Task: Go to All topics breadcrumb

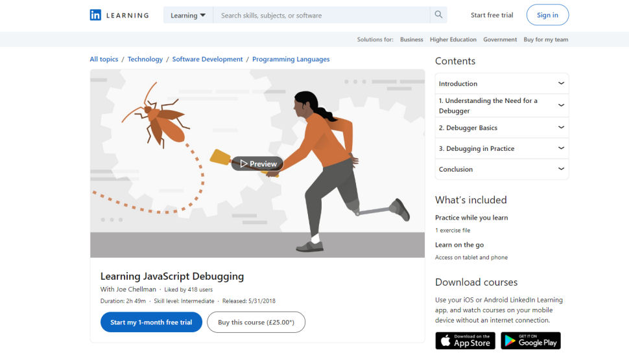Action: pos(104,60)
